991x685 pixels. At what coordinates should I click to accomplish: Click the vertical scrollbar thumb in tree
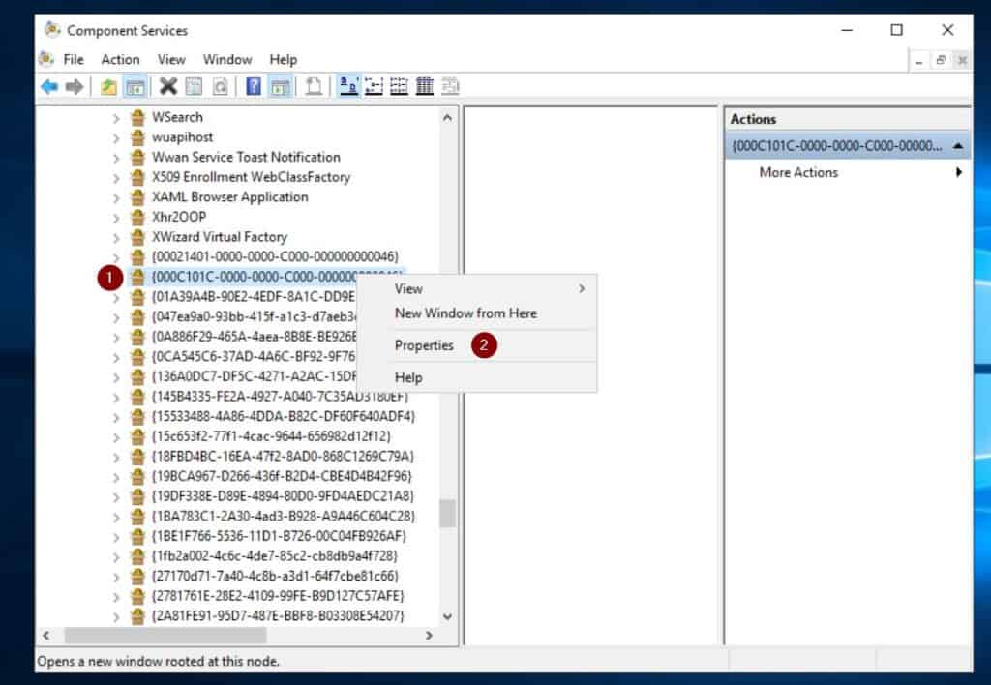447,513
